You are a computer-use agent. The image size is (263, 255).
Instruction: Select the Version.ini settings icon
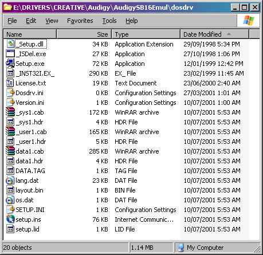10,103
